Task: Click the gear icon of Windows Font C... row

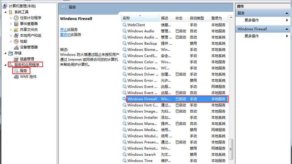Action: pyautogui.click(x=124, y=105)
